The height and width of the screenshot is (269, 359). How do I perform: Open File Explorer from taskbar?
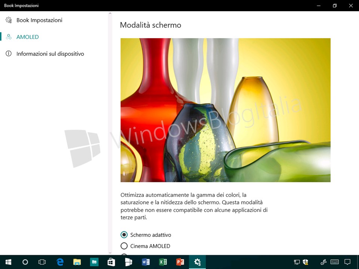pyautogui.click(x=77, y=262)
